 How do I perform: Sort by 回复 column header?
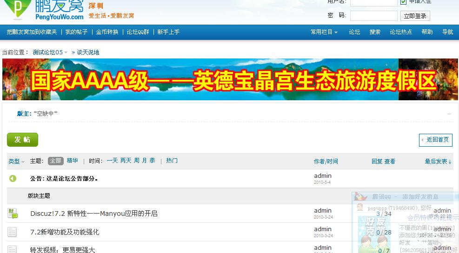click(x=377, y=161)
